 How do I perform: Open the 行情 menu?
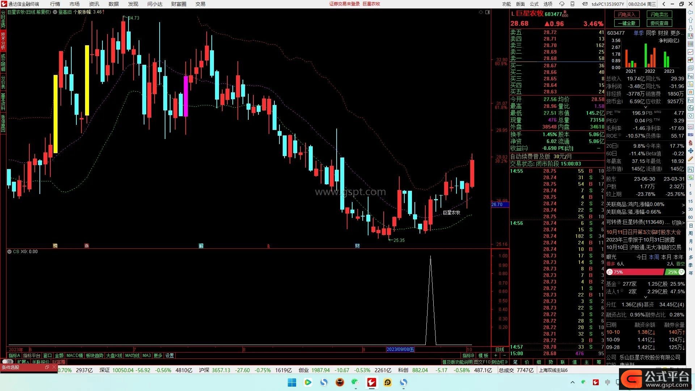pos(55,4)
